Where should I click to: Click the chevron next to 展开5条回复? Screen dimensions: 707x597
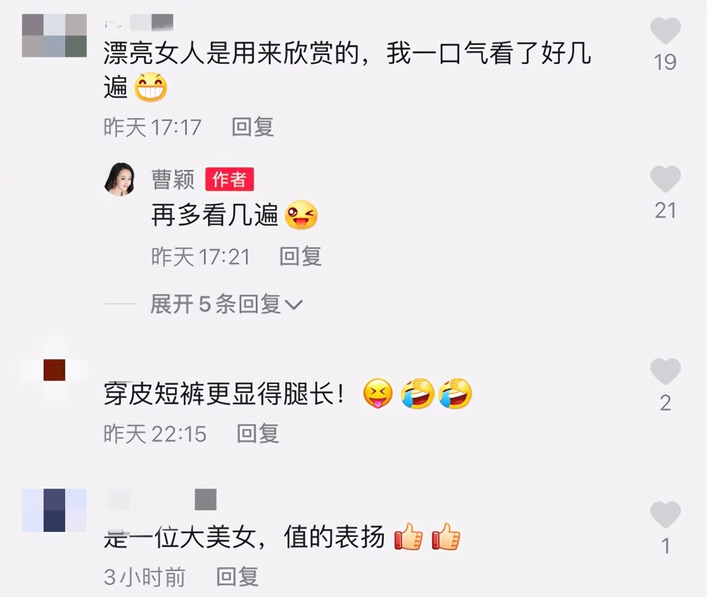point(293,305)
